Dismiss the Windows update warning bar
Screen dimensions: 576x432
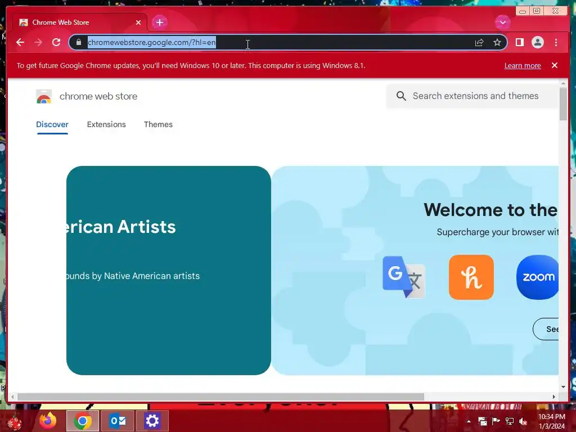pos(554,65)
